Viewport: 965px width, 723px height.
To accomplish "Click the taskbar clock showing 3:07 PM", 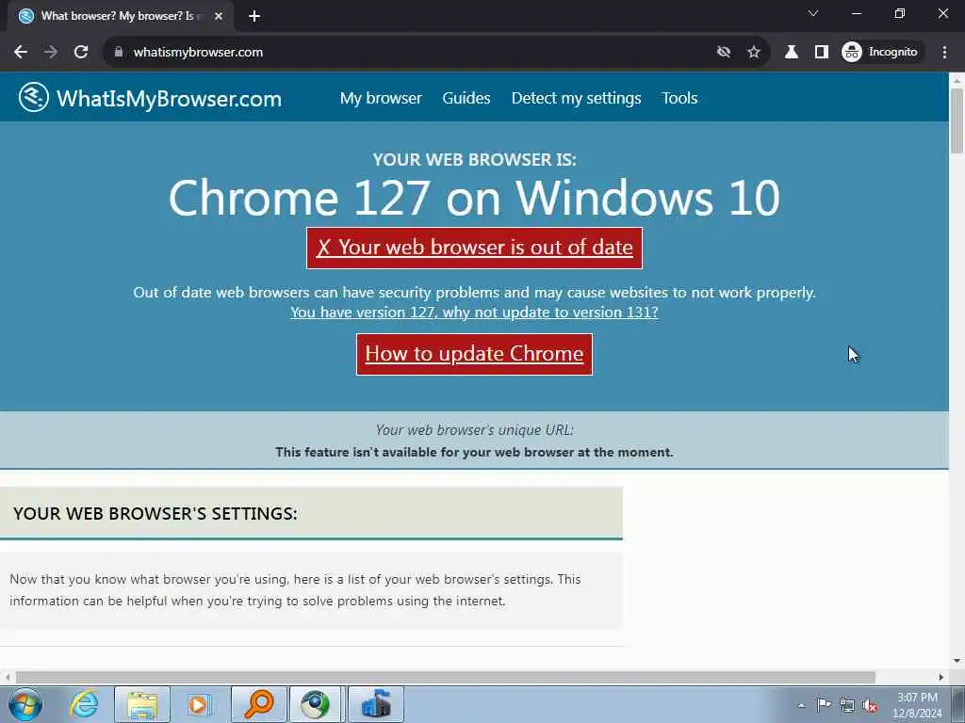I will tap(917, 704).
